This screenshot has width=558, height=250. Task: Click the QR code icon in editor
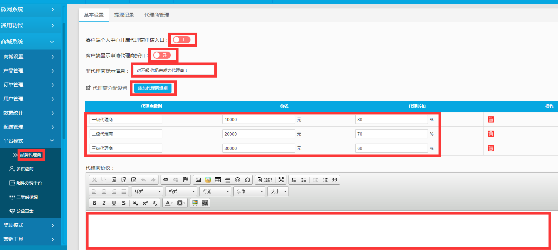pos(205,203)
